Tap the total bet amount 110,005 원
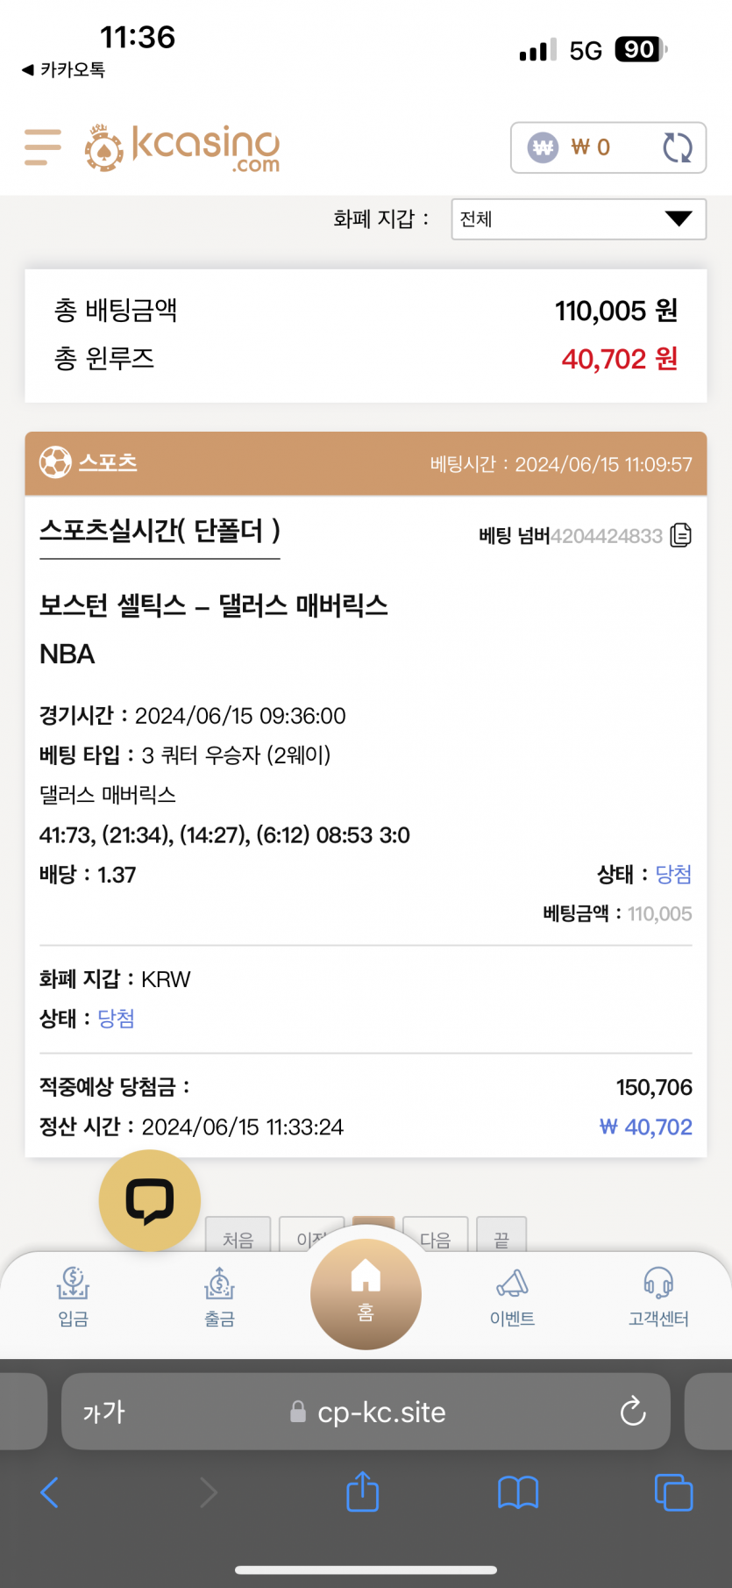Image resolution: width=732 pixels, height=1588 pixels. [x=616, y=311]
